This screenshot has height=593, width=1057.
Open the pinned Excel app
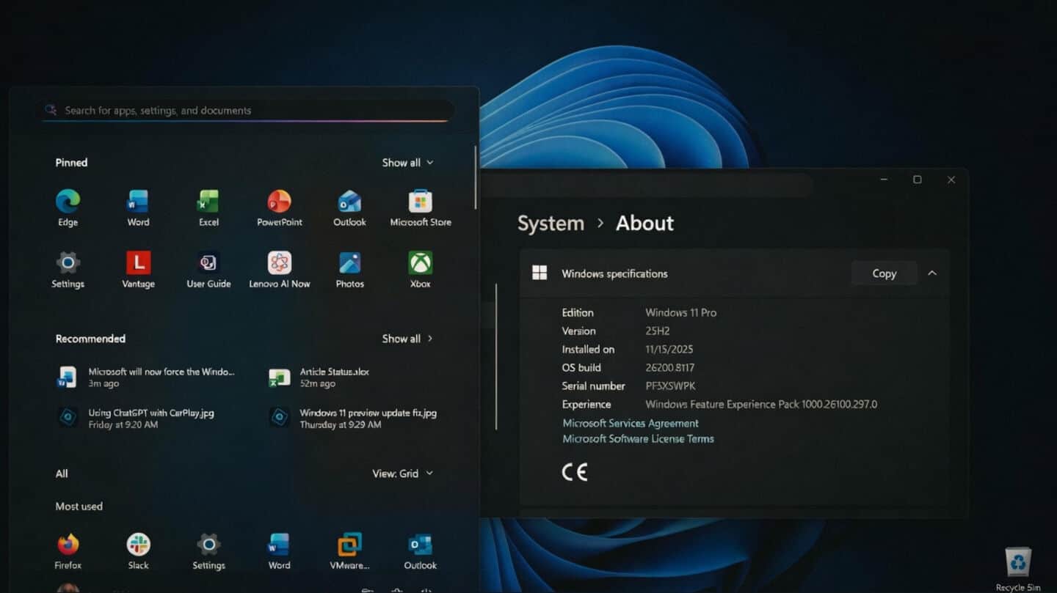pyautogui.click(x=208, y=208)
